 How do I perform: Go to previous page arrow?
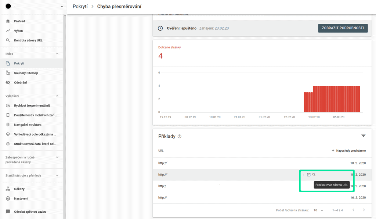tap(353, 210)
